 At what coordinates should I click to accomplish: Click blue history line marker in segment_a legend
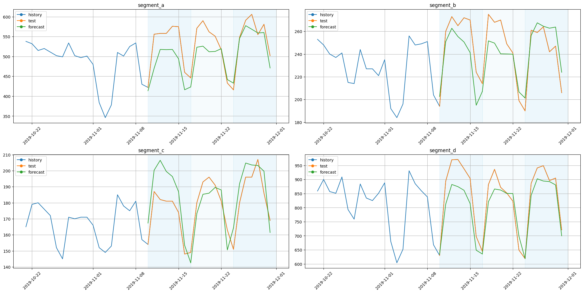click(x=21, y=15)
